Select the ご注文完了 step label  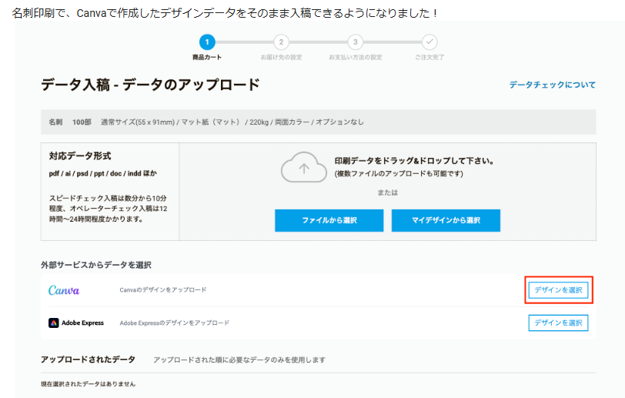[429, 57]
